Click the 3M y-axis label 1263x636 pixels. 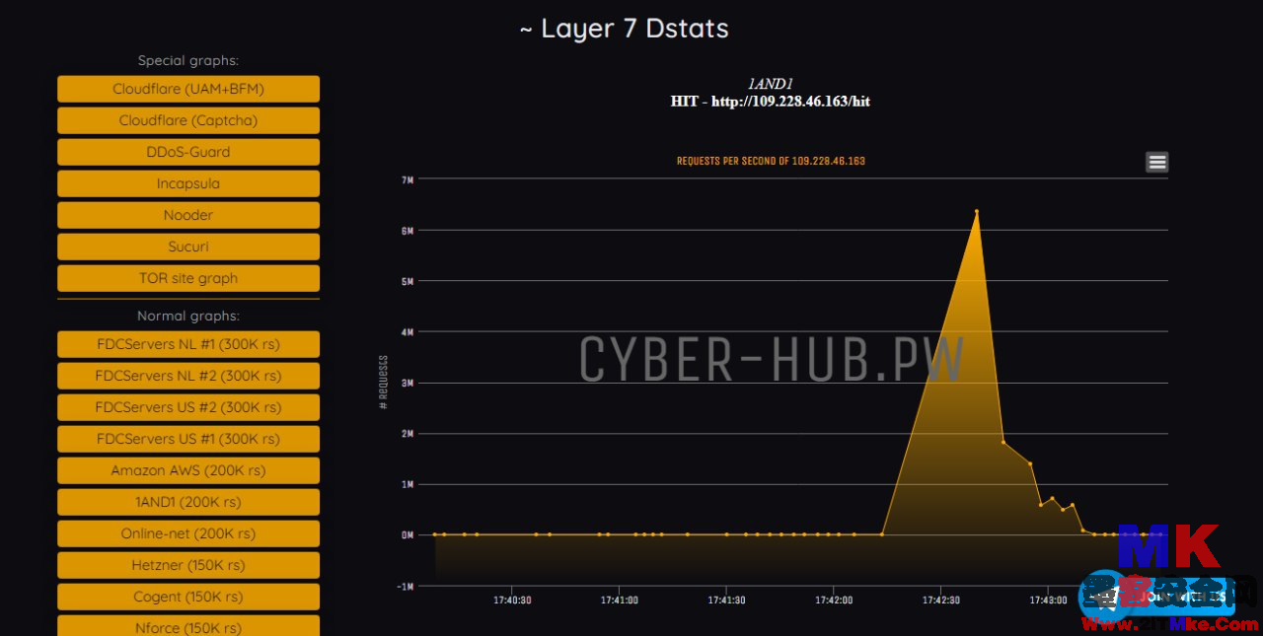(408, 383)
